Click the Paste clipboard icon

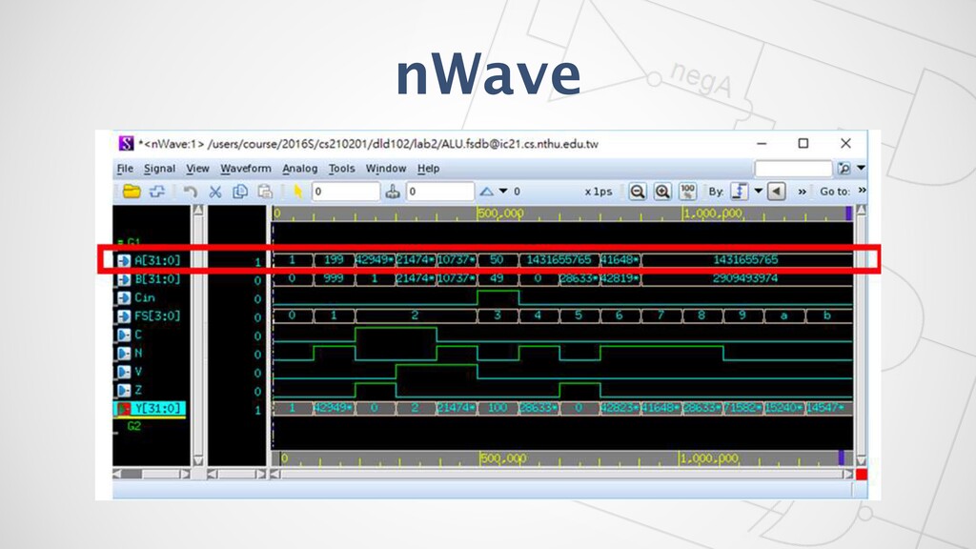point(264,192)
